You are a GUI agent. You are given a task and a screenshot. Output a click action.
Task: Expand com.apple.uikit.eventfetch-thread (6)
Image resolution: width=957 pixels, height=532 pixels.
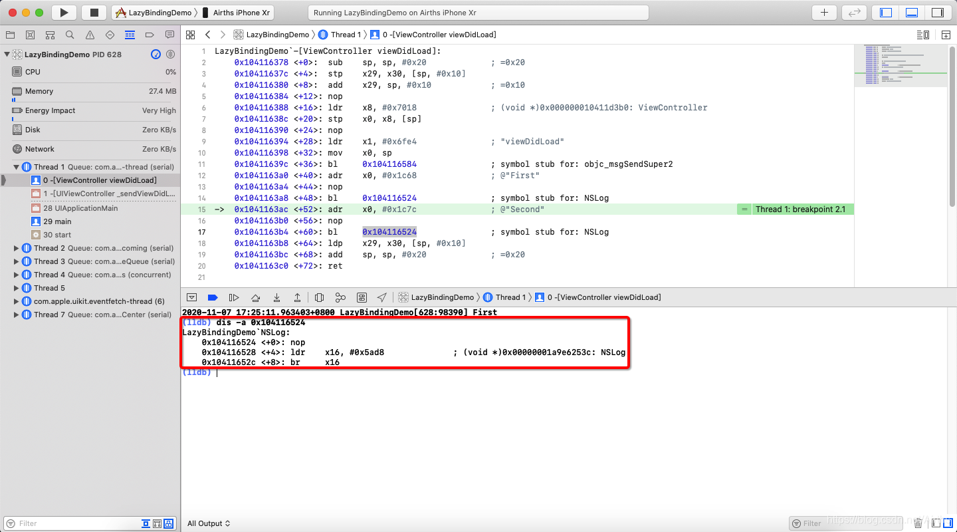click(17, 301)
